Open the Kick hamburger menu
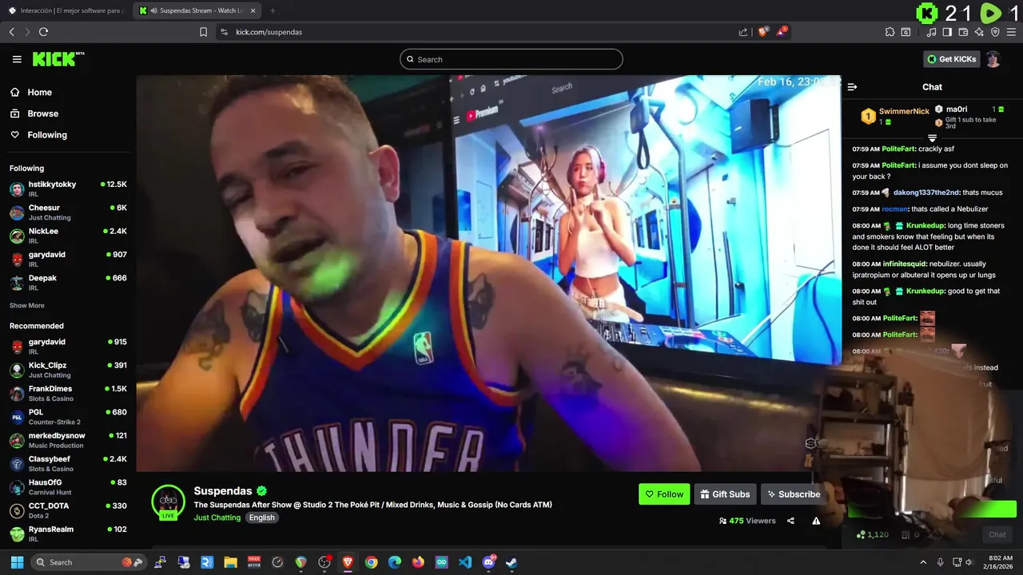Viewport: 1023px width, 575px height. click(x=17, y=59)
